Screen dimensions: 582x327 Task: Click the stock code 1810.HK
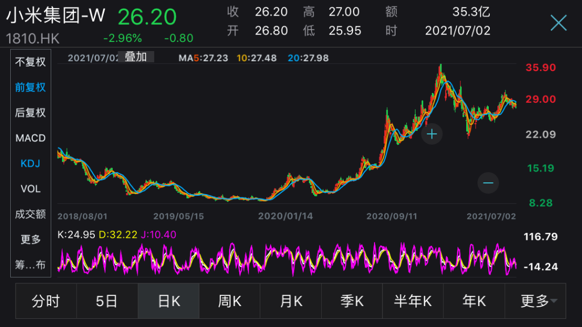coord(33,39)
